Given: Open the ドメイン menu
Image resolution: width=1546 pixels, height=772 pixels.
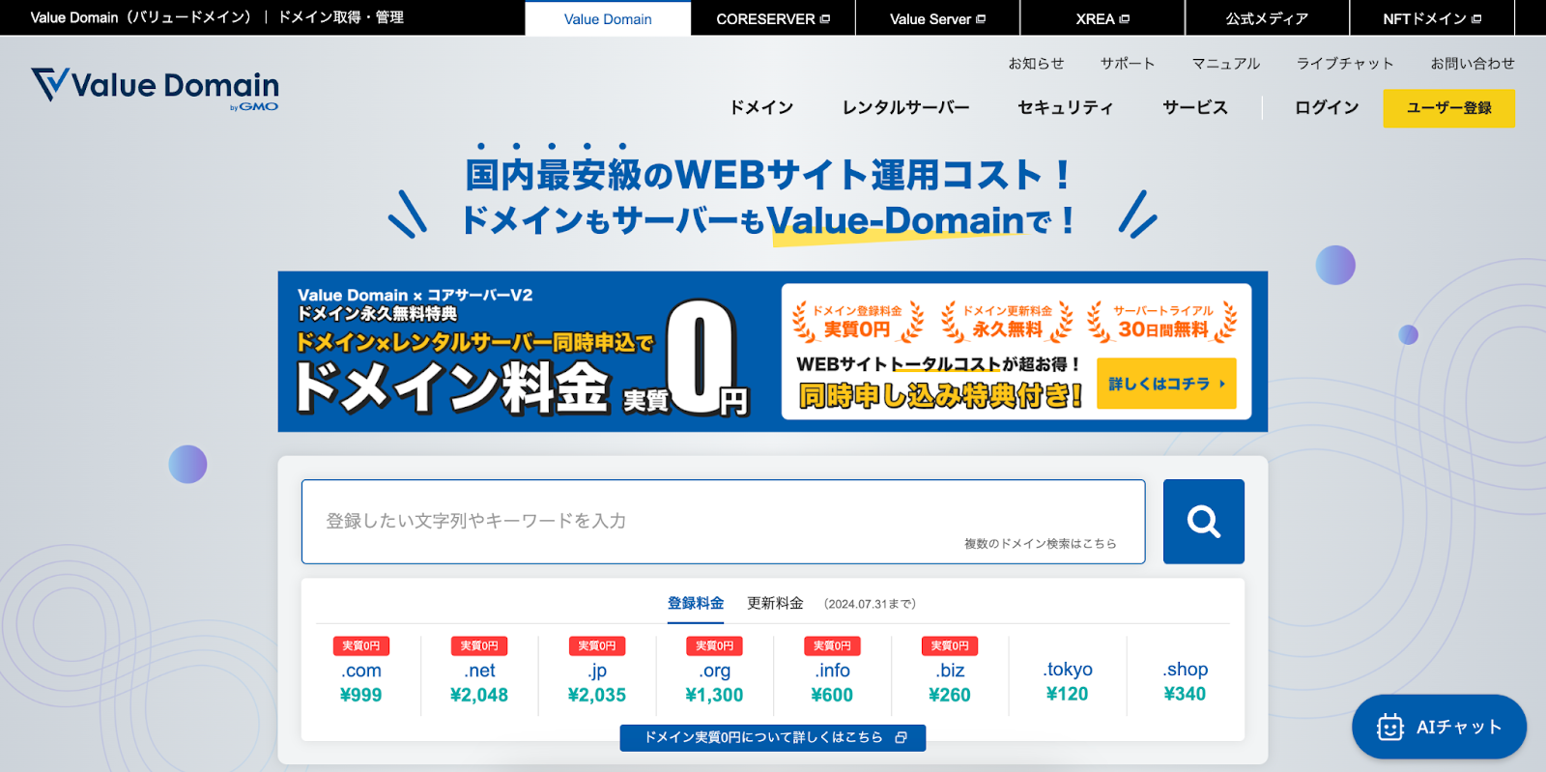Looking at the screenshot, I should point(761,107).
